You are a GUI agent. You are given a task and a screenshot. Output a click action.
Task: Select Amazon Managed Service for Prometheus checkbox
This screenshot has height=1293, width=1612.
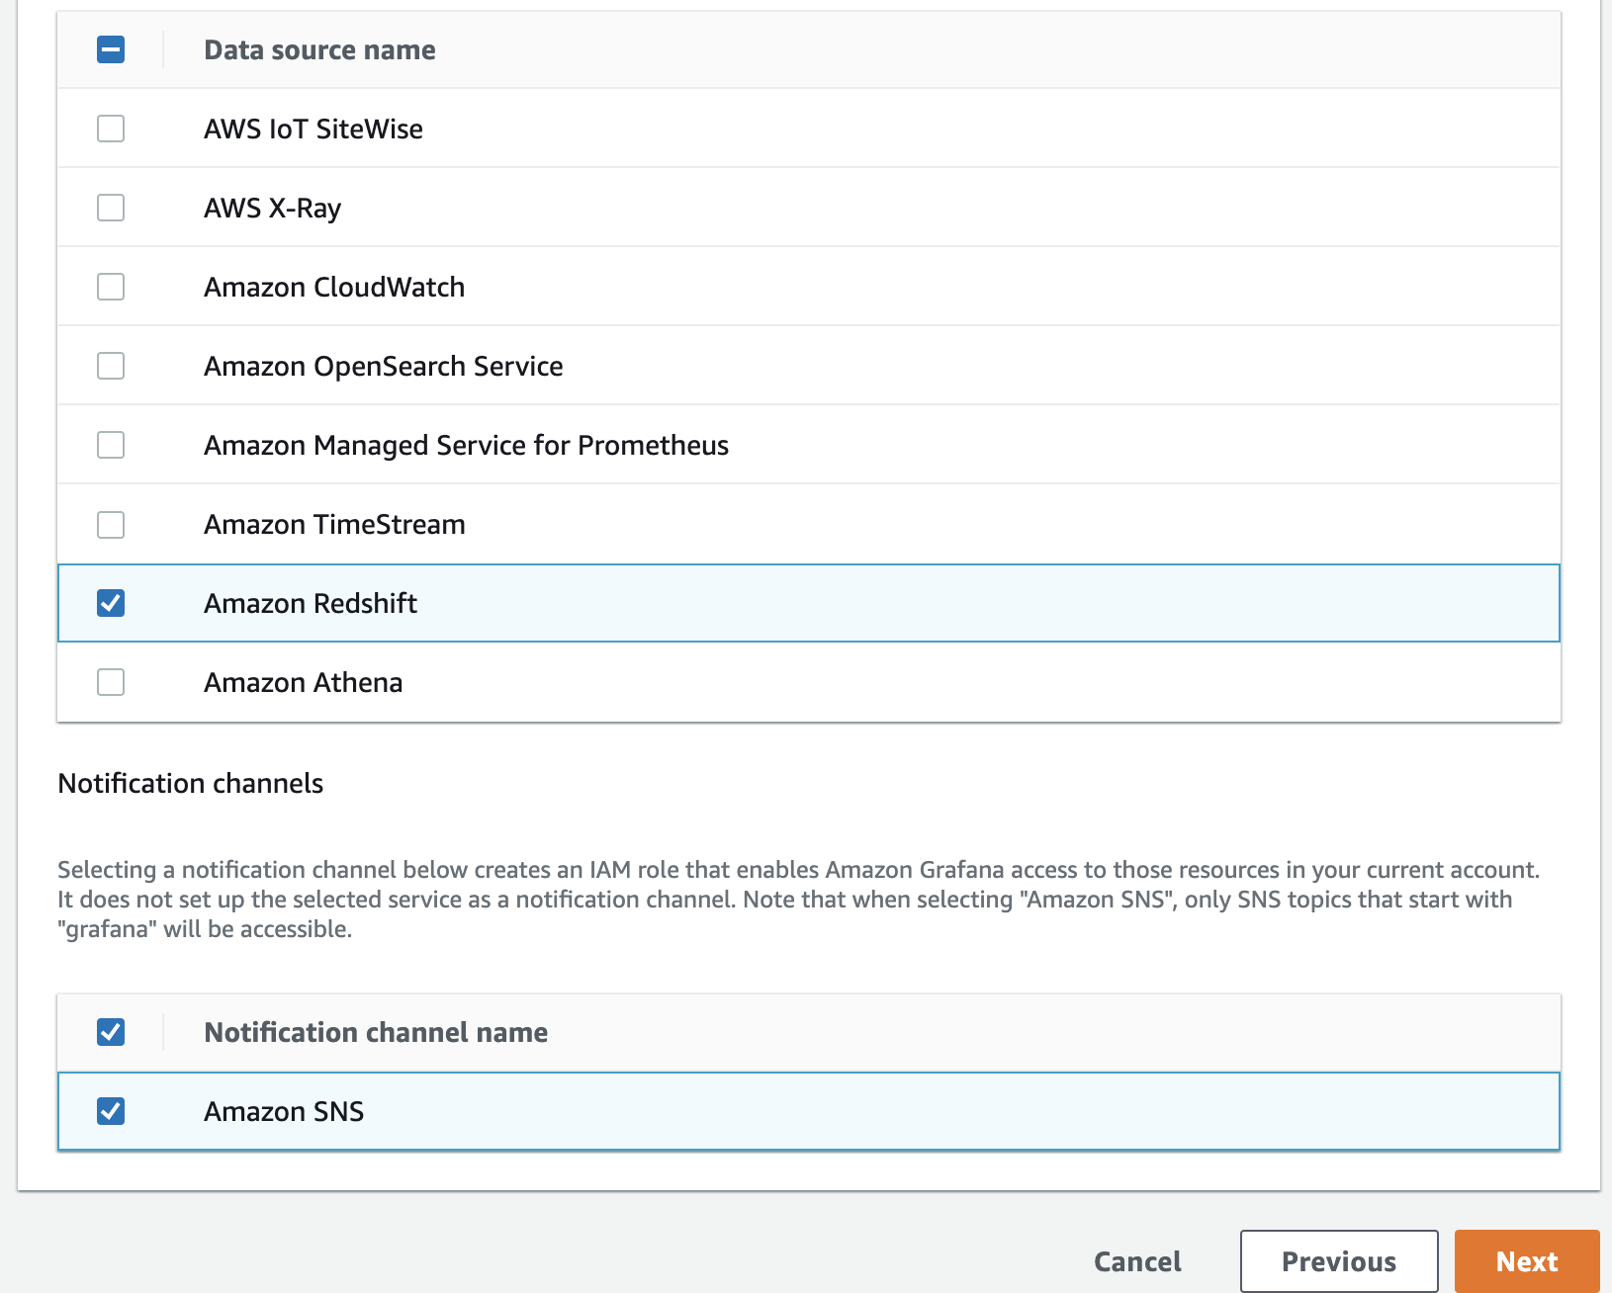click(x=111, y=445)
